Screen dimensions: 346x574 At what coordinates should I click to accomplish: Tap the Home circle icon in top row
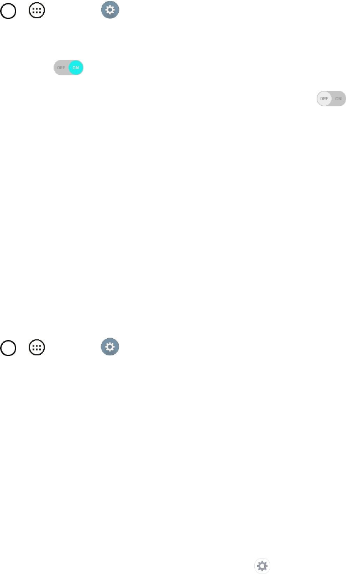pos(8,11)
